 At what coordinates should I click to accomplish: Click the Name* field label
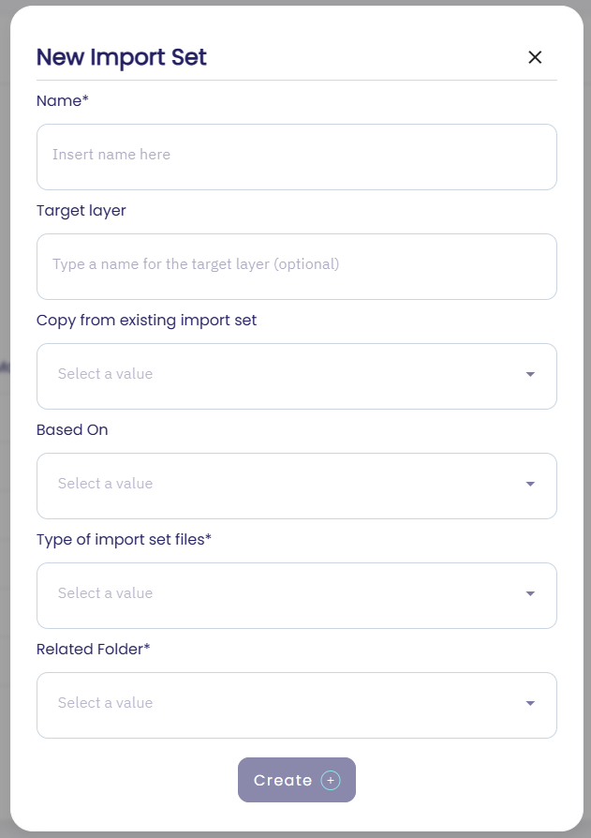click(62, 100)
